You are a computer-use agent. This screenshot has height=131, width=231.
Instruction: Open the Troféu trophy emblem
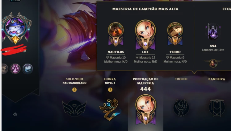coord(181,108)
